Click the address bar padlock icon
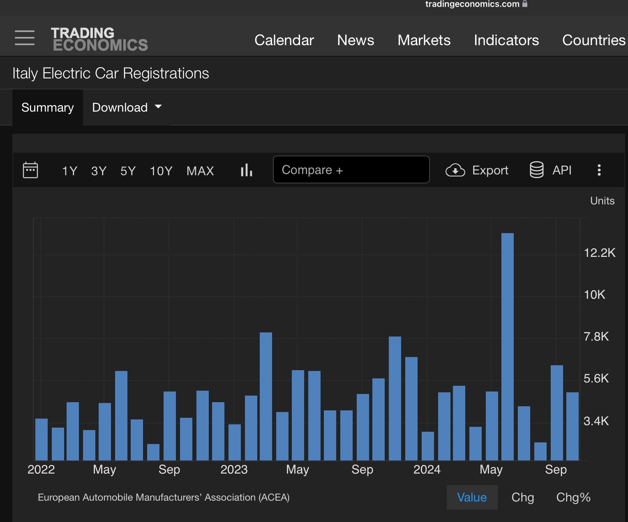628x522 pixels. click(525, 4)
